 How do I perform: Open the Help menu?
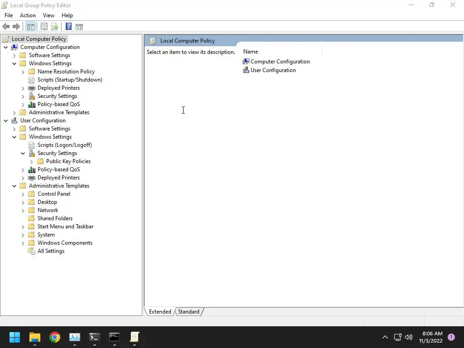(67, 15)
